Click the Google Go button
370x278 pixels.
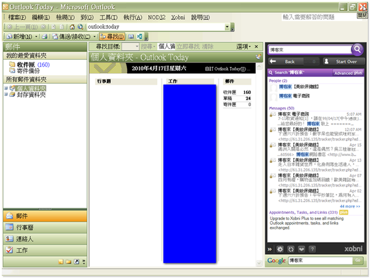point(358,261)
